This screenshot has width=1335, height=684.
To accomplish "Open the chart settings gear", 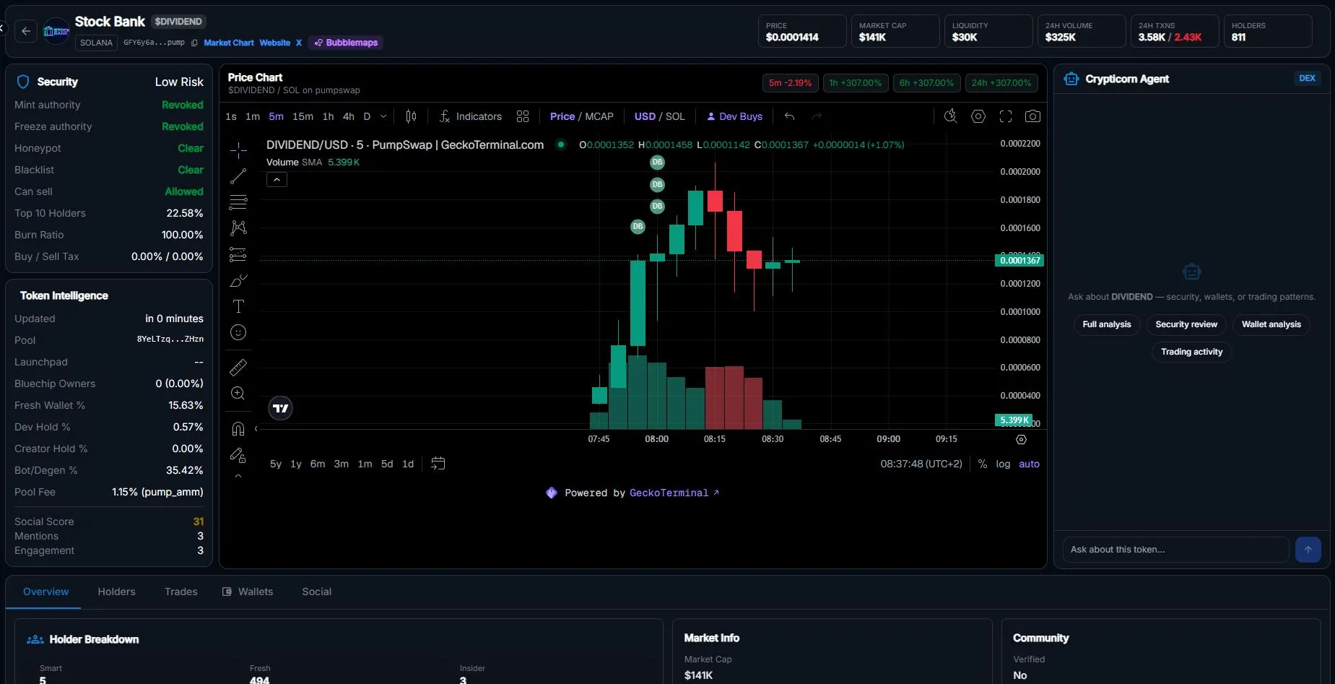I will point(978,116).
